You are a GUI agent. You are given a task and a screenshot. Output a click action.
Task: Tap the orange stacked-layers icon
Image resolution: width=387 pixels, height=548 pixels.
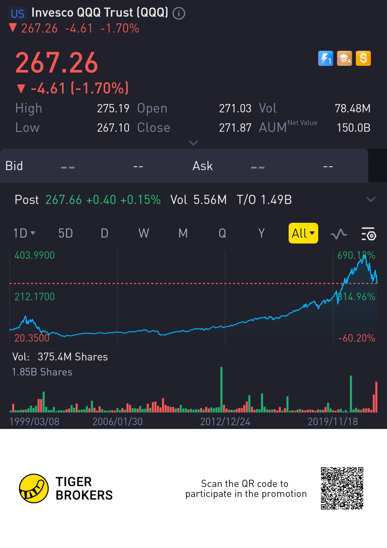click(x=344, y=58)
